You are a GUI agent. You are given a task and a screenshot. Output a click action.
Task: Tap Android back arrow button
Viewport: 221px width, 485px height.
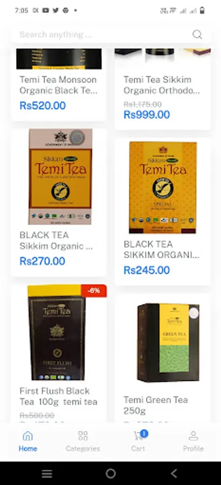pos(174,473)
